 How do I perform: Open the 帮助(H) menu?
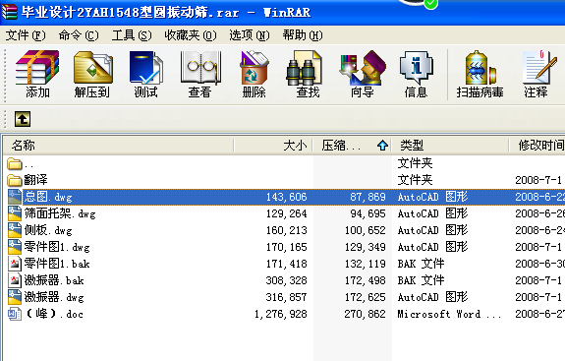click(303, 35)
